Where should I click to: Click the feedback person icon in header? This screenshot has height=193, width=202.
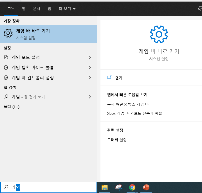(x=200, y=9)
